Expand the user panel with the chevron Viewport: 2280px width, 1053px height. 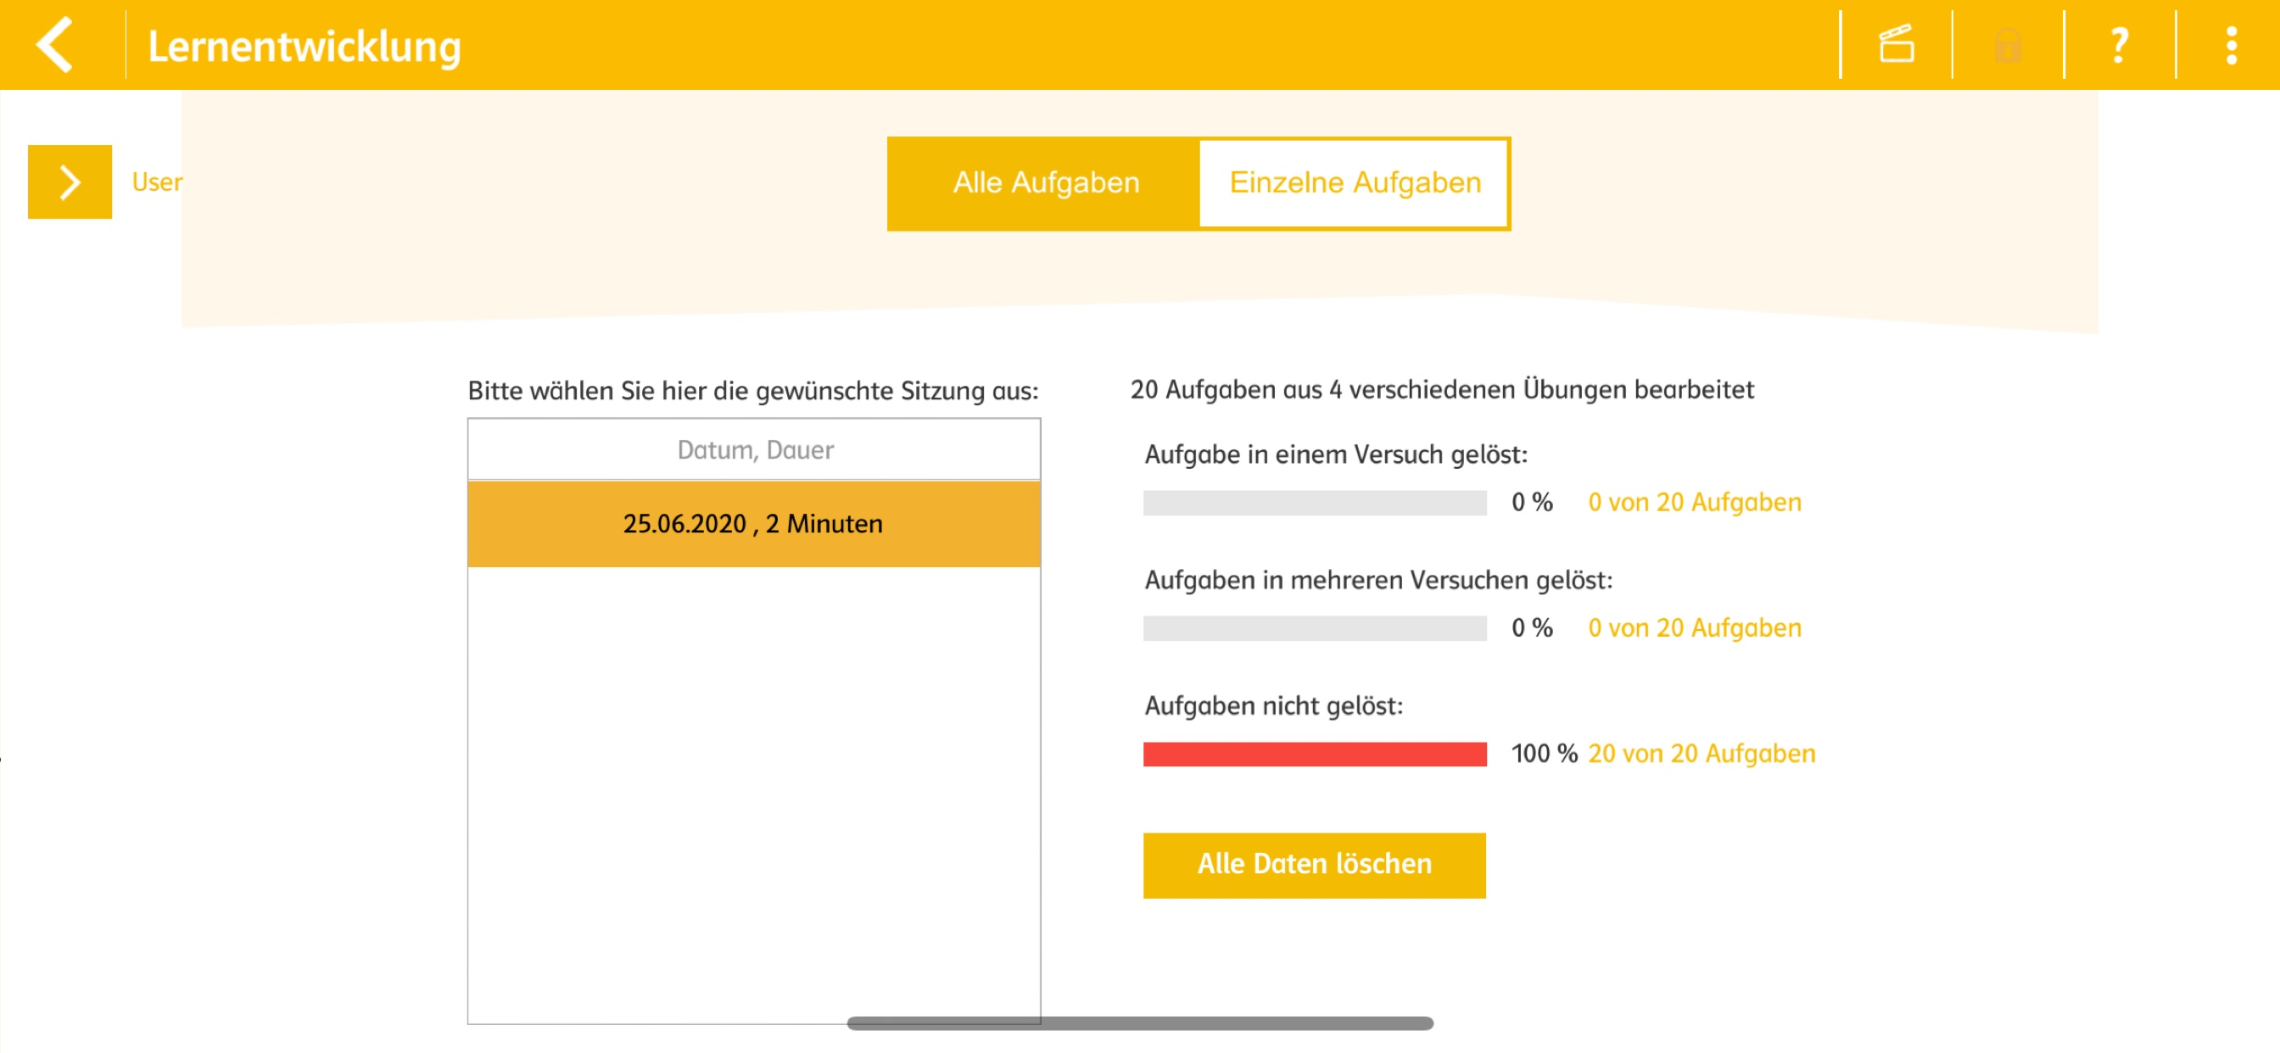coord(70,182)
